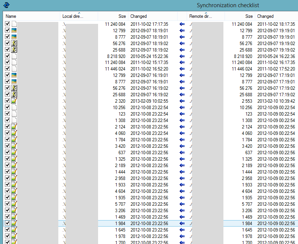Click the picture icon for the 12 799 file changed 18:19:01
The image size is (298, 244).
pos(14,30)
